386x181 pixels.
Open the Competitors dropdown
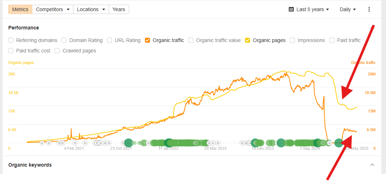[53, 9]
